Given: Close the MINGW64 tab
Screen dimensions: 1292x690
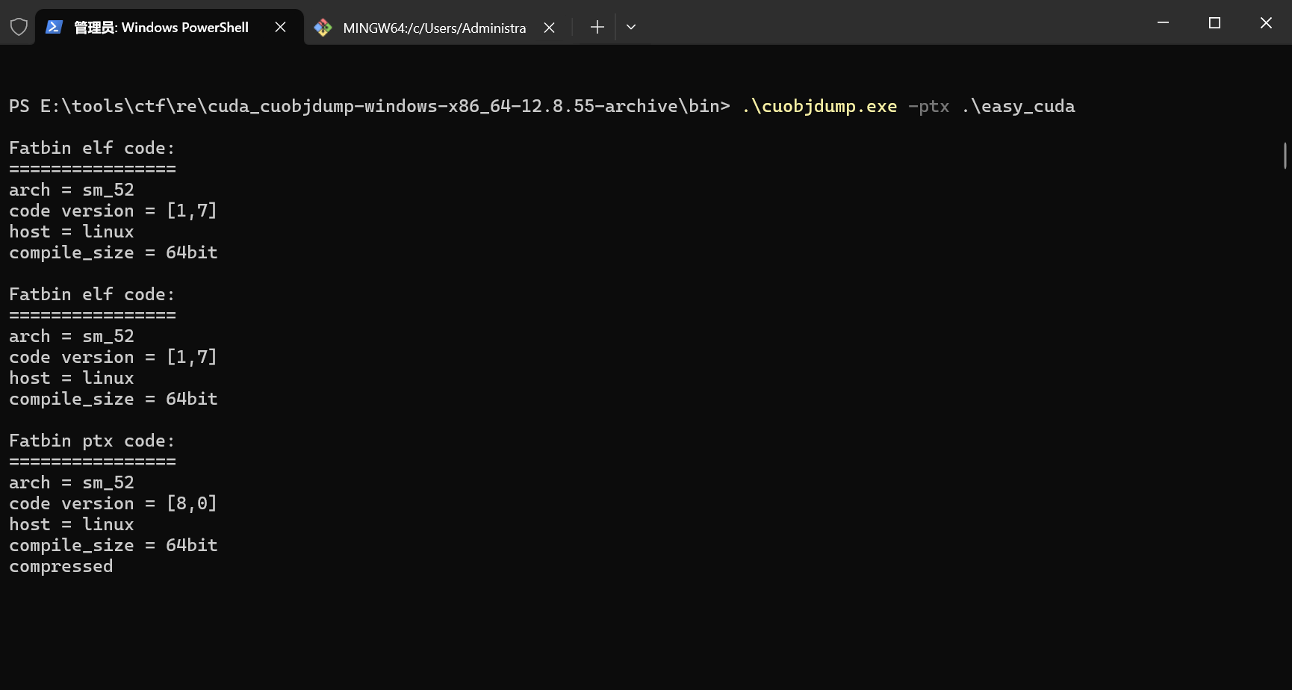Looking at the screenshot, I should point(549,27).
